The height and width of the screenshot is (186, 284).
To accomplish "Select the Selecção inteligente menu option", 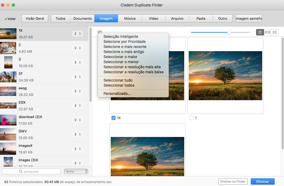I will click(121, 37).
